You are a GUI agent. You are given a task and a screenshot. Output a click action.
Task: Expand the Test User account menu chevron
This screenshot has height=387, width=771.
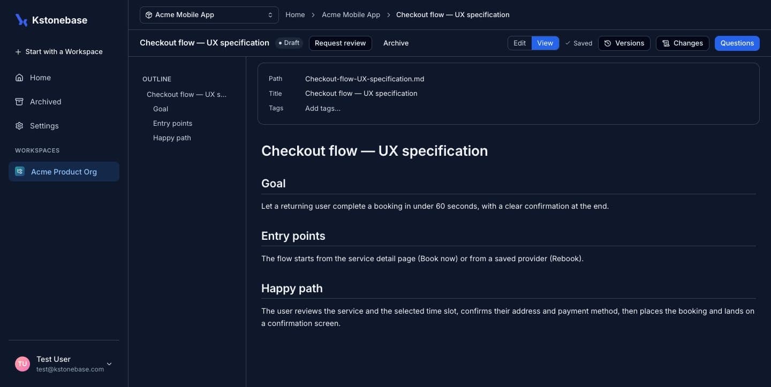(109, 364)
